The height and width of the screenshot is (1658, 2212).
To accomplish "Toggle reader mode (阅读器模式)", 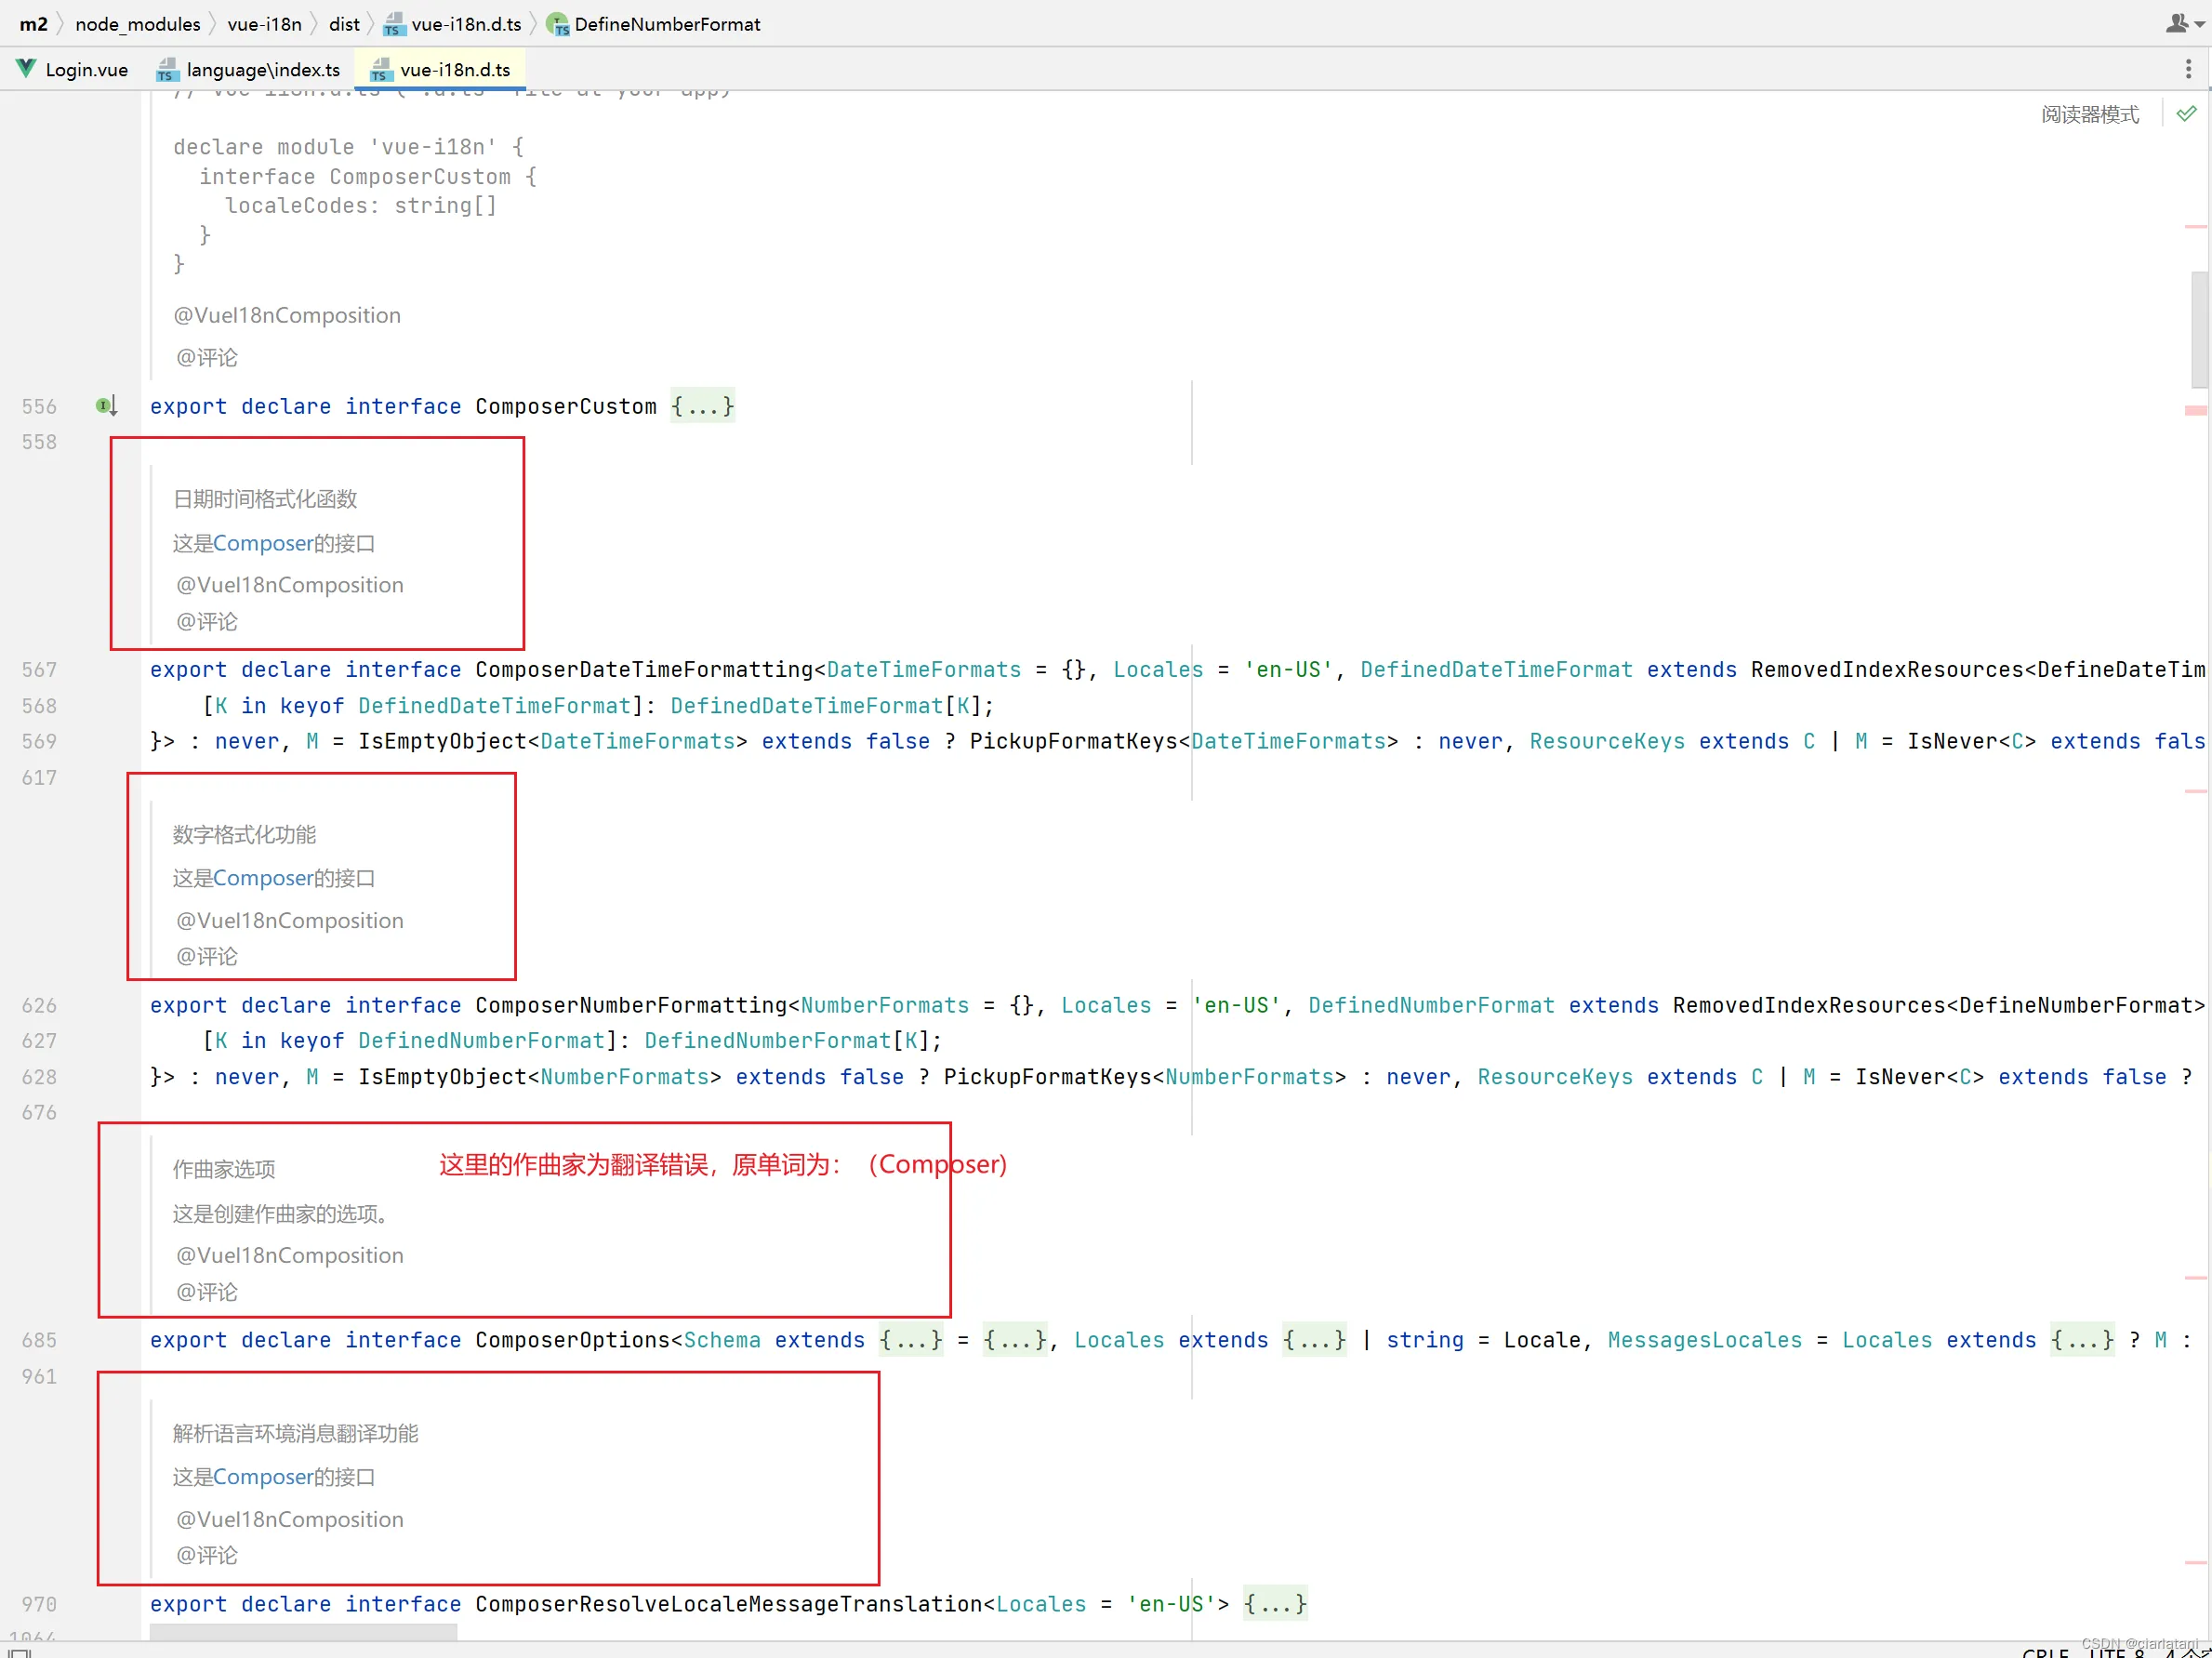I will [2089, 114].
